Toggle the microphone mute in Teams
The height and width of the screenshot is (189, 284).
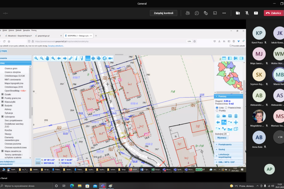pyautogui.click(x=247, y=13)
